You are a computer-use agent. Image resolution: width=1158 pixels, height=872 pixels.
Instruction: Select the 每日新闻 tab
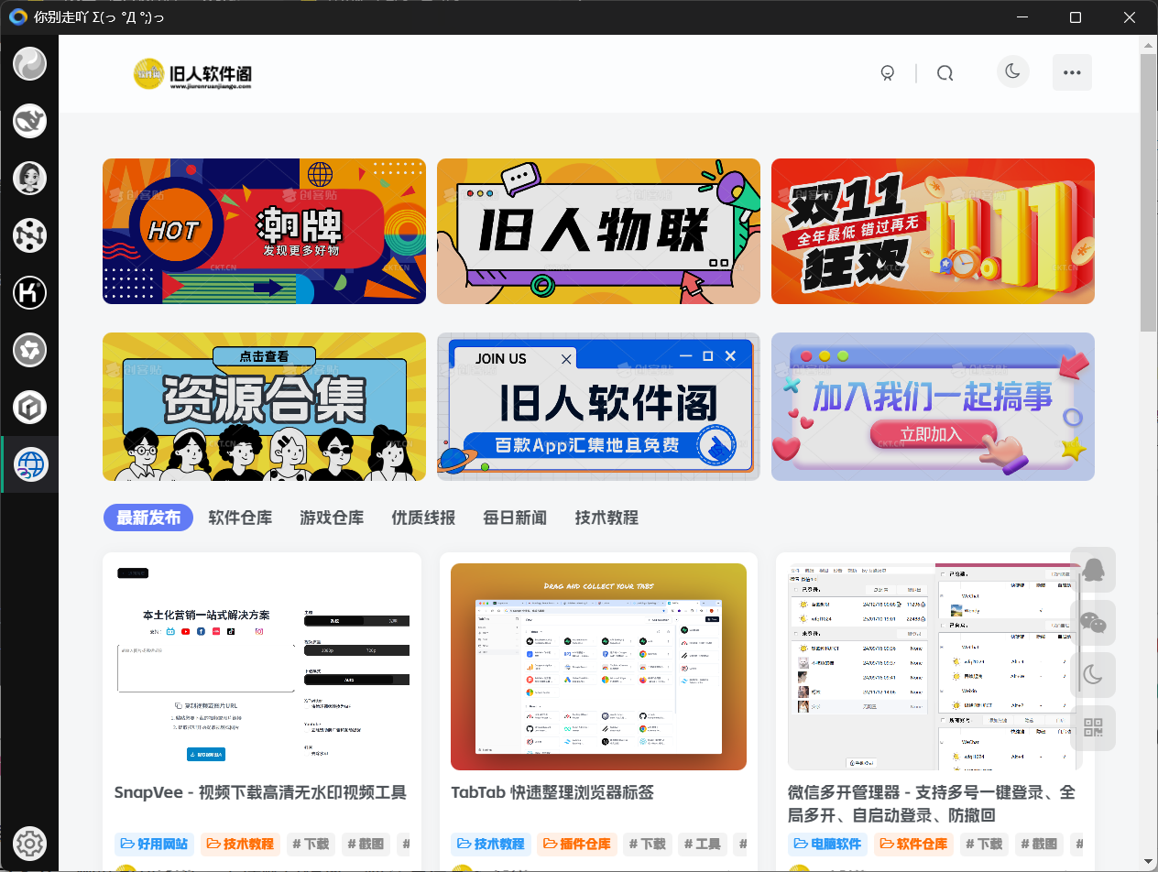click(514, 518)
